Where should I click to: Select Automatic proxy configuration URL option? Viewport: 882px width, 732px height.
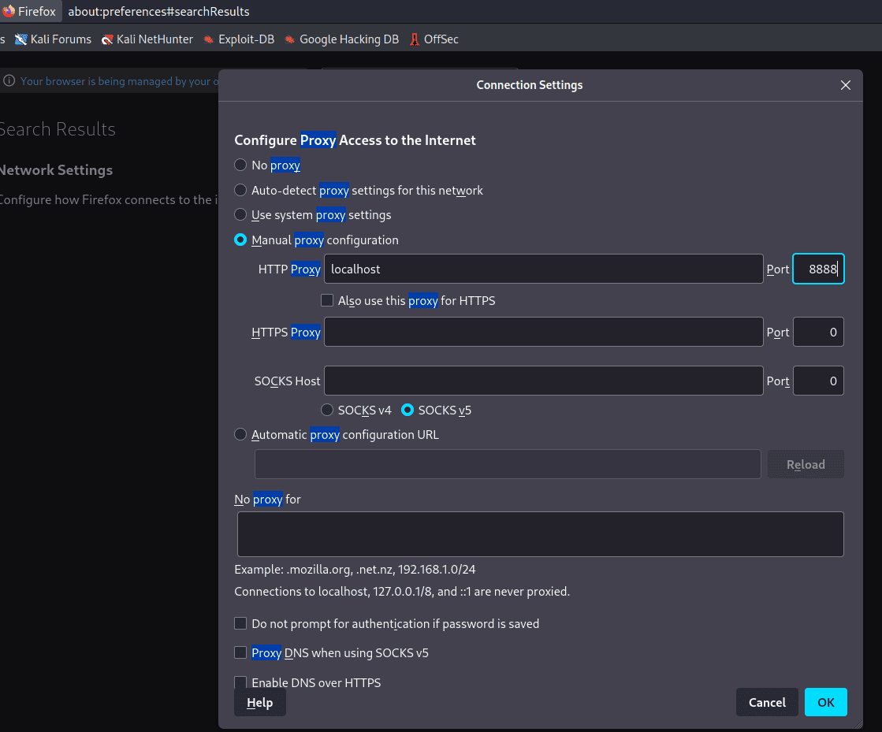(240, 435)
